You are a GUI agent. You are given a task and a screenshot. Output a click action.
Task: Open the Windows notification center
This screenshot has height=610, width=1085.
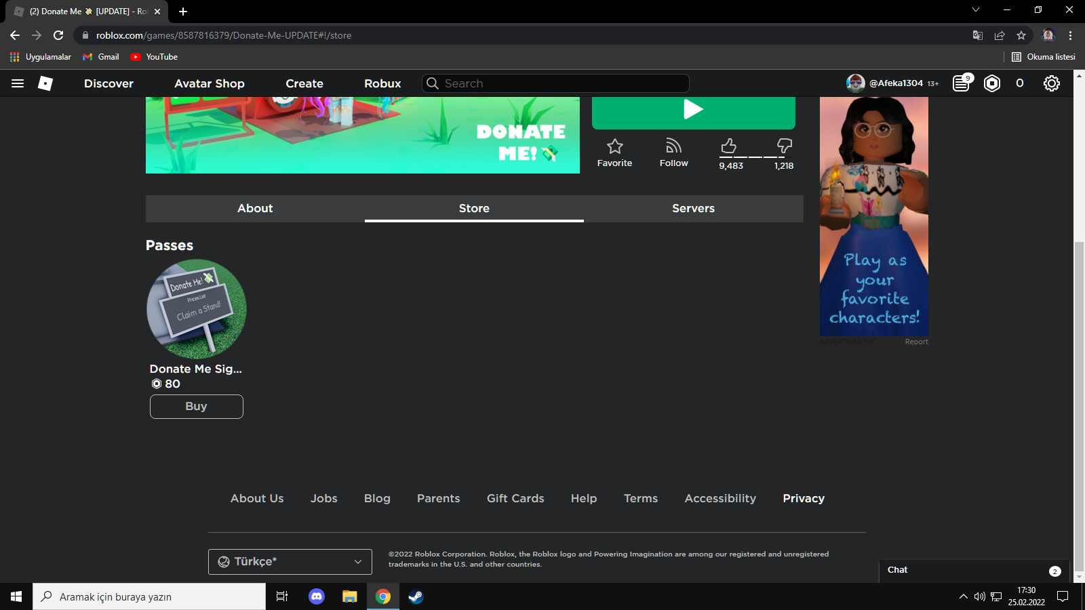pos(1063,596)
